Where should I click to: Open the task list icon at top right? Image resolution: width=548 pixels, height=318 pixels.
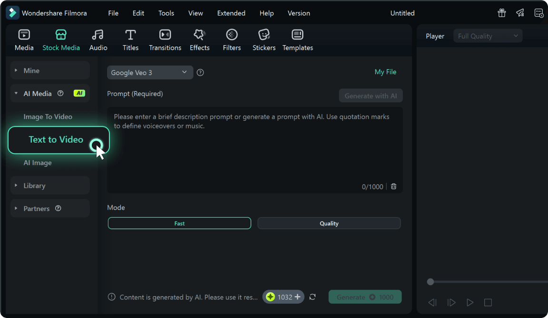tap(538, 13)
